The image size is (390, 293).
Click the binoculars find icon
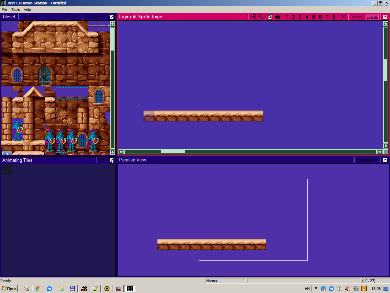pos(277,17)
